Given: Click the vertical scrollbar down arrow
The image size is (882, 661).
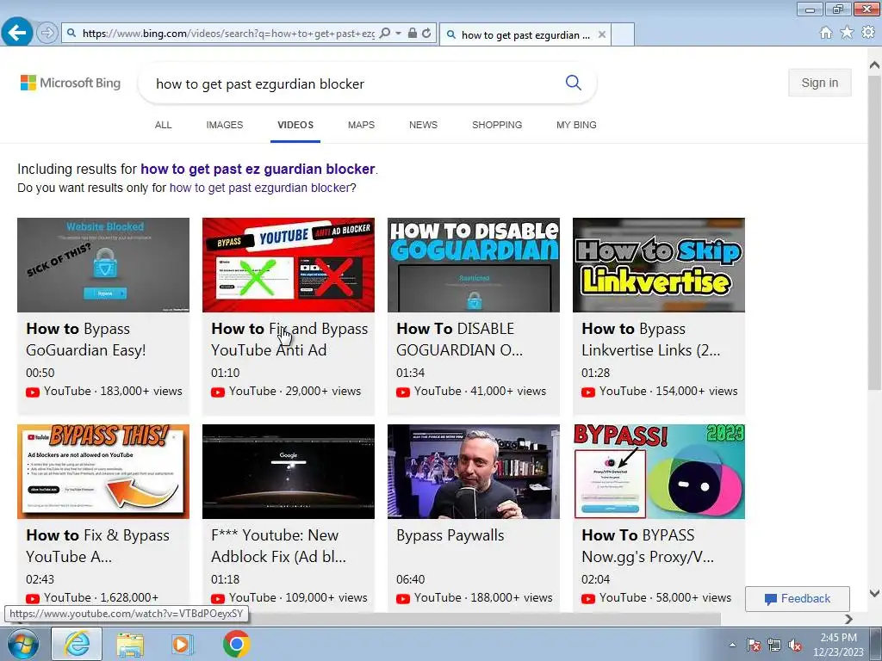Looking at the screenshot, I should click(x=874, y=593).
